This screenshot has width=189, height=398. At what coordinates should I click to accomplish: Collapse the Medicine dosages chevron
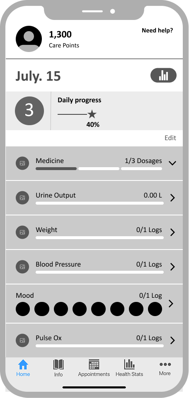[x=172, y=163]
